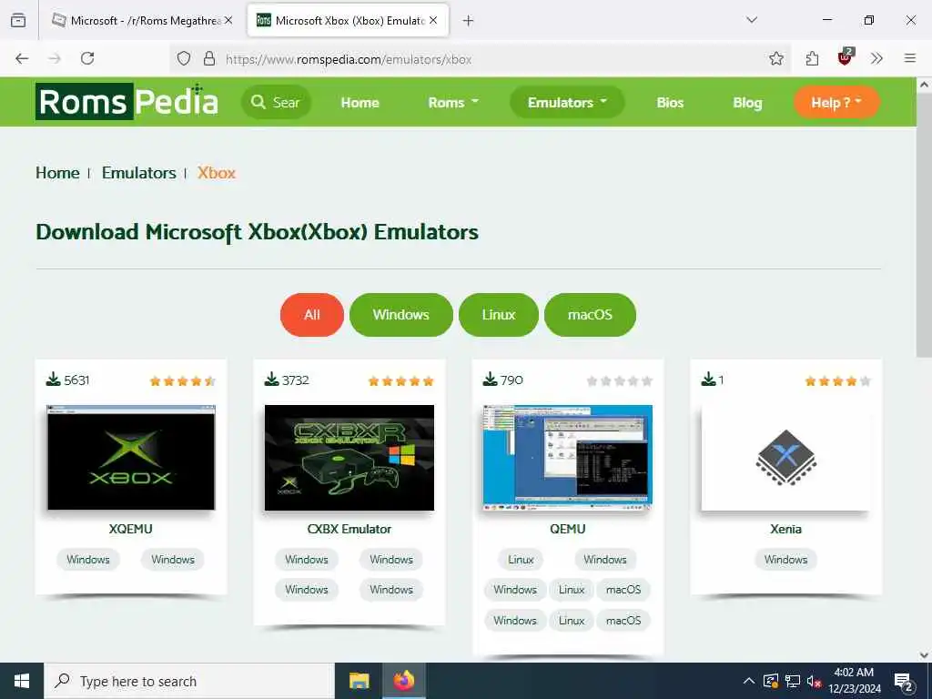Open the XQEMU Xbox logo thumbnail
Screen dimensions: 932x699
click(131, 458)
